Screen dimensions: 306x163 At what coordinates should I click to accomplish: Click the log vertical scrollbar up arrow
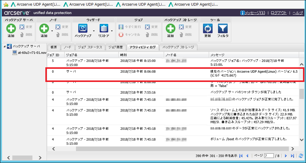(301, 64)
